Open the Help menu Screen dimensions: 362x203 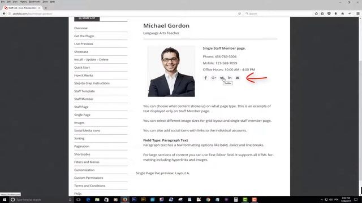coord(53,2)
